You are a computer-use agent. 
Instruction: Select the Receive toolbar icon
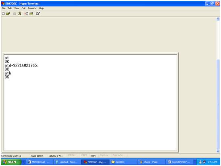[31, 14]
